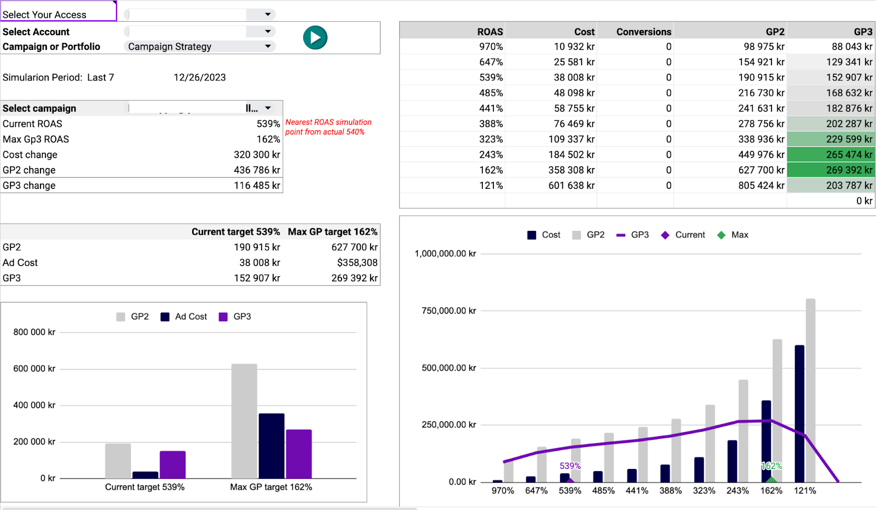Click the Ad Cost legend swatch in left chart
The height and width of the screenshot is (510, 876).
point(165,317)
